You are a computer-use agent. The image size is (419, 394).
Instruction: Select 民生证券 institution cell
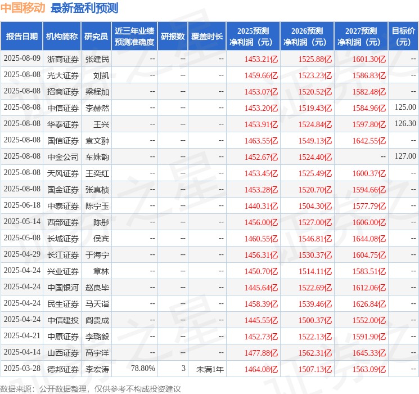pos(63,304)
